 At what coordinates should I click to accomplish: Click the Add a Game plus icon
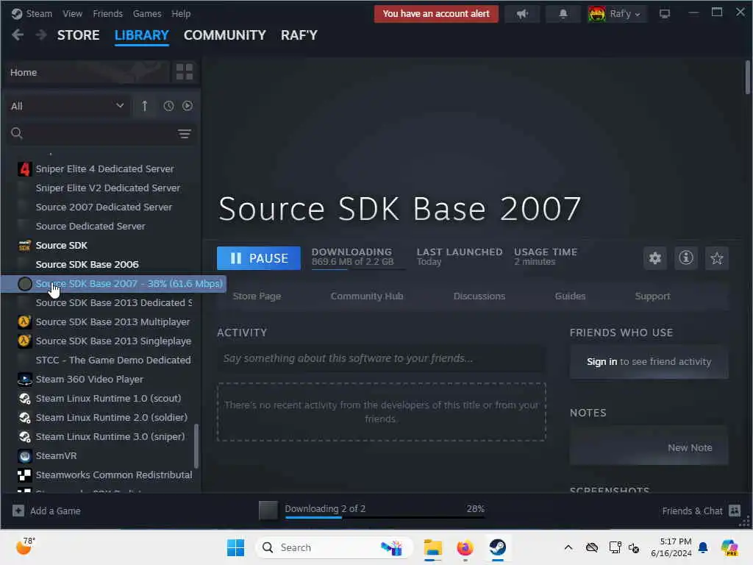pos(18,511)
